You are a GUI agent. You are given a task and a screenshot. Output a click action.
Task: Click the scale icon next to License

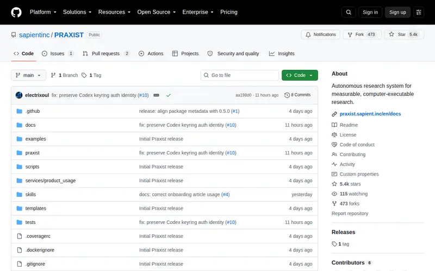(334, 135)
